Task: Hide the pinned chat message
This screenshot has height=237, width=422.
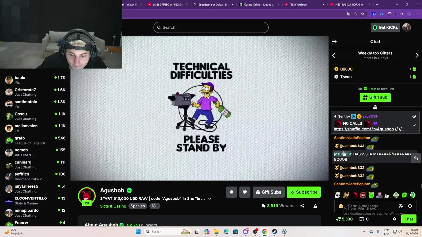Action: click(x=414, y=116)
